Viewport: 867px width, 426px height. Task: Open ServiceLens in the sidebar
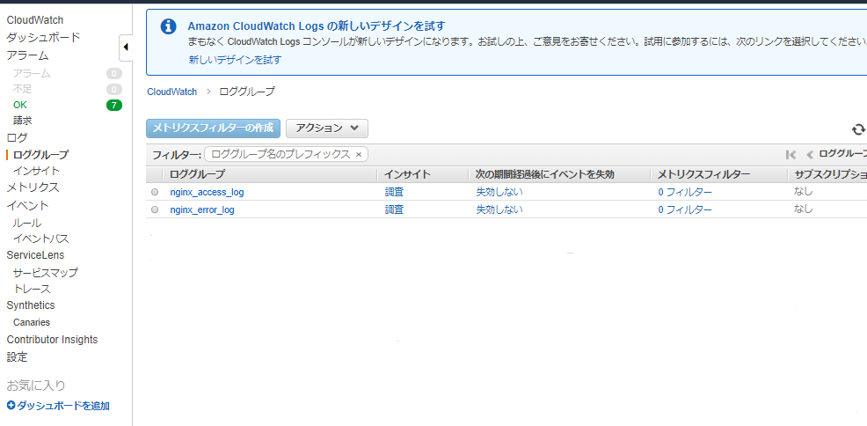[35, 255]
